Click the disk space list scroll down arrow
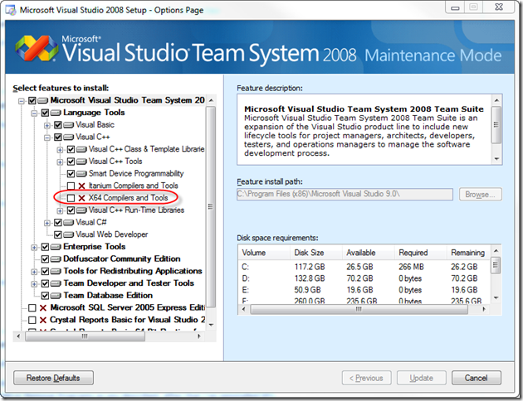The image size is (523, 401). pos(496,297)
